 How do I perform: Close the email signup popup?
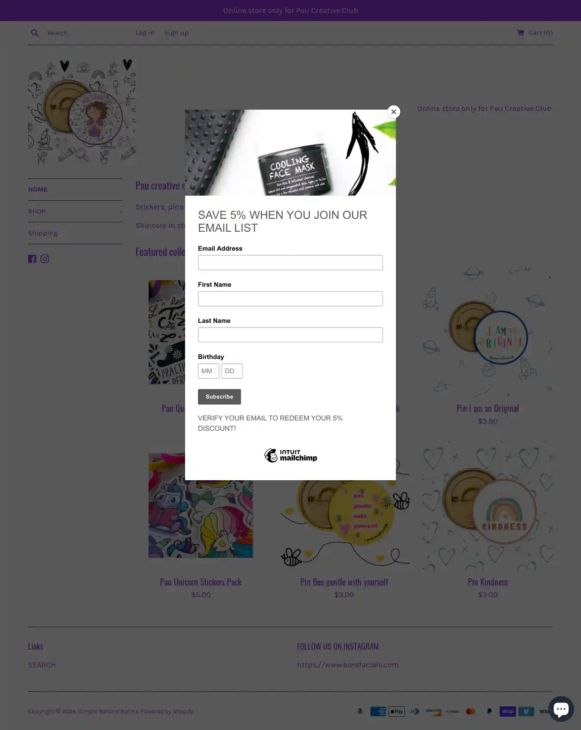(x=393, y=112)
